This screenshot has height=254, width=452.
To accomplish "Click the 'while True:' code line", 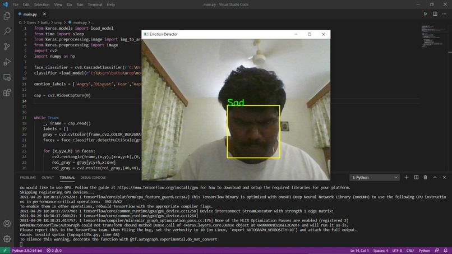I will point(47,118).
